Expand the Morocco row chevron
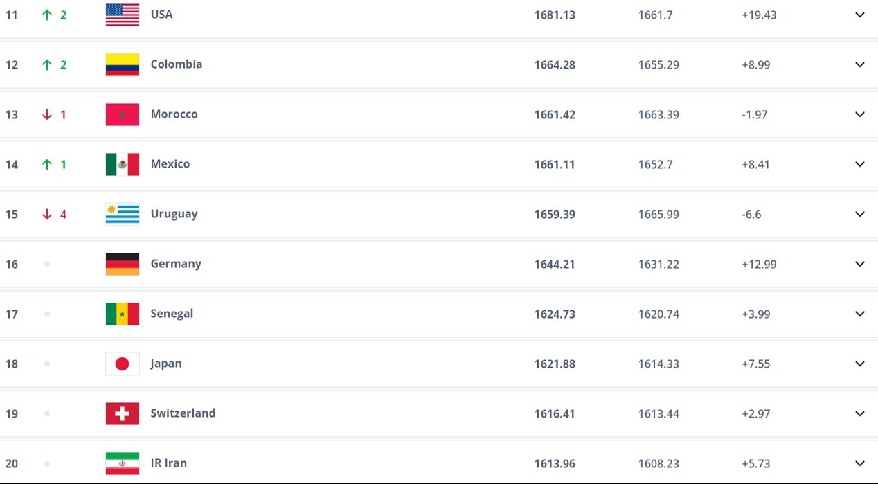The width and height of the screenshot is (878, 484). [x=859, y=114]
